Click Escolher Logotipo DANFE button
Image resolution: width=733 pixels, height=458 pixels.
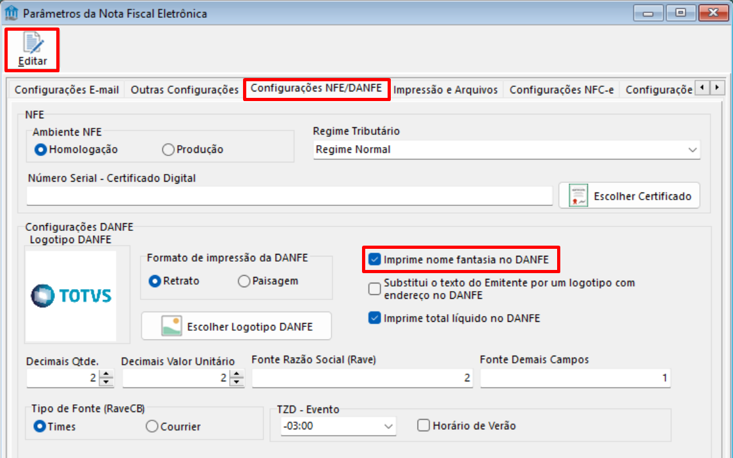click(x=237, y=326)
